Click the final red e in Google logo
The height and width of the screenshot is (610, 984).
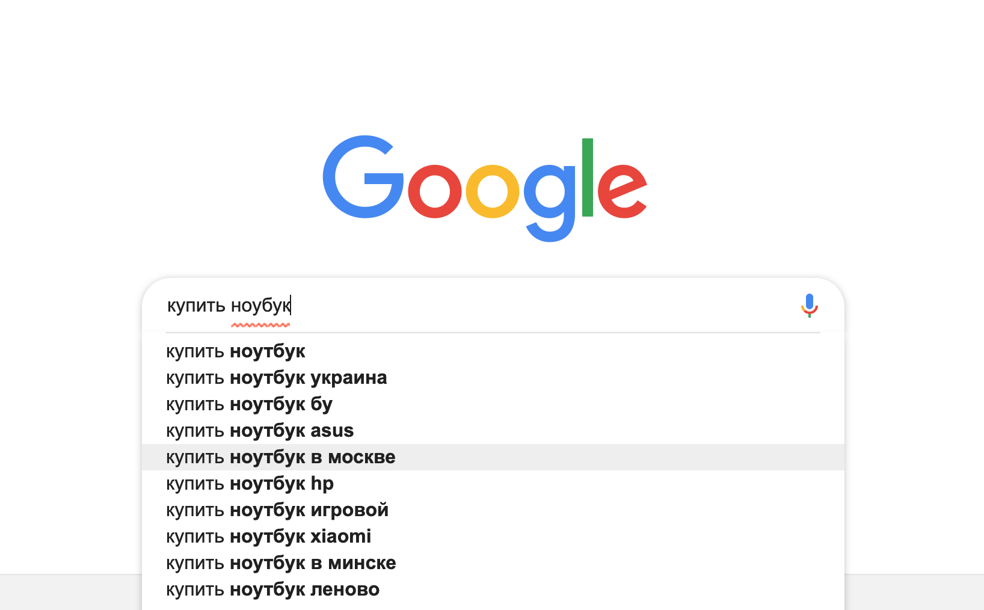pos(621,191)
